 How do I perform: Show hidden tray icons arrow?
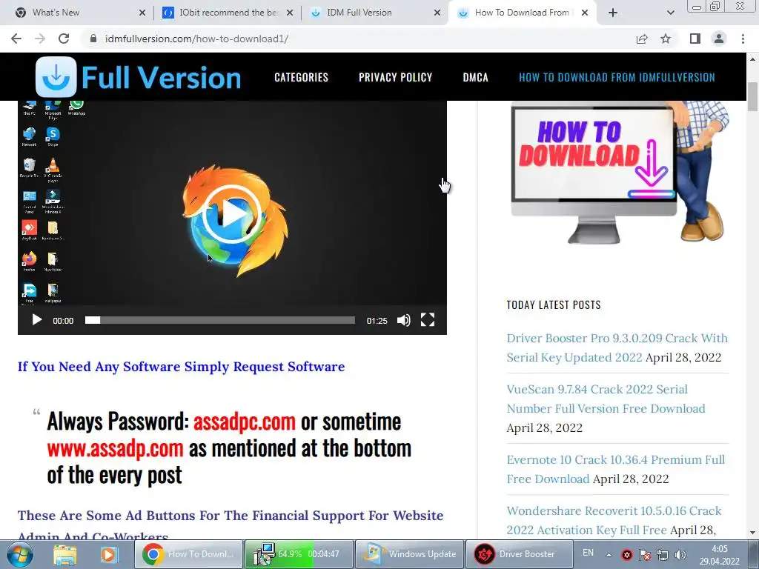[609, 555]
